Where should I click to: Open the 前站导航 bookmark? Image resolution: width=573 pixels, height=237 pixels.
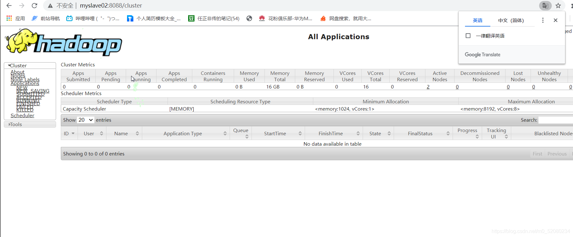tap(46, 18)
